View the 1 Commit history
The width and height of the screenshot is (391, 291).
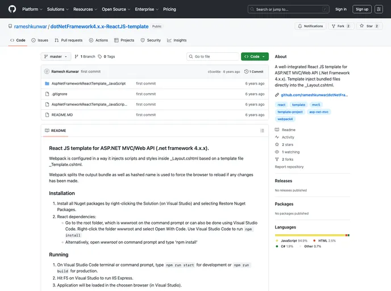[x=254, y=72]
